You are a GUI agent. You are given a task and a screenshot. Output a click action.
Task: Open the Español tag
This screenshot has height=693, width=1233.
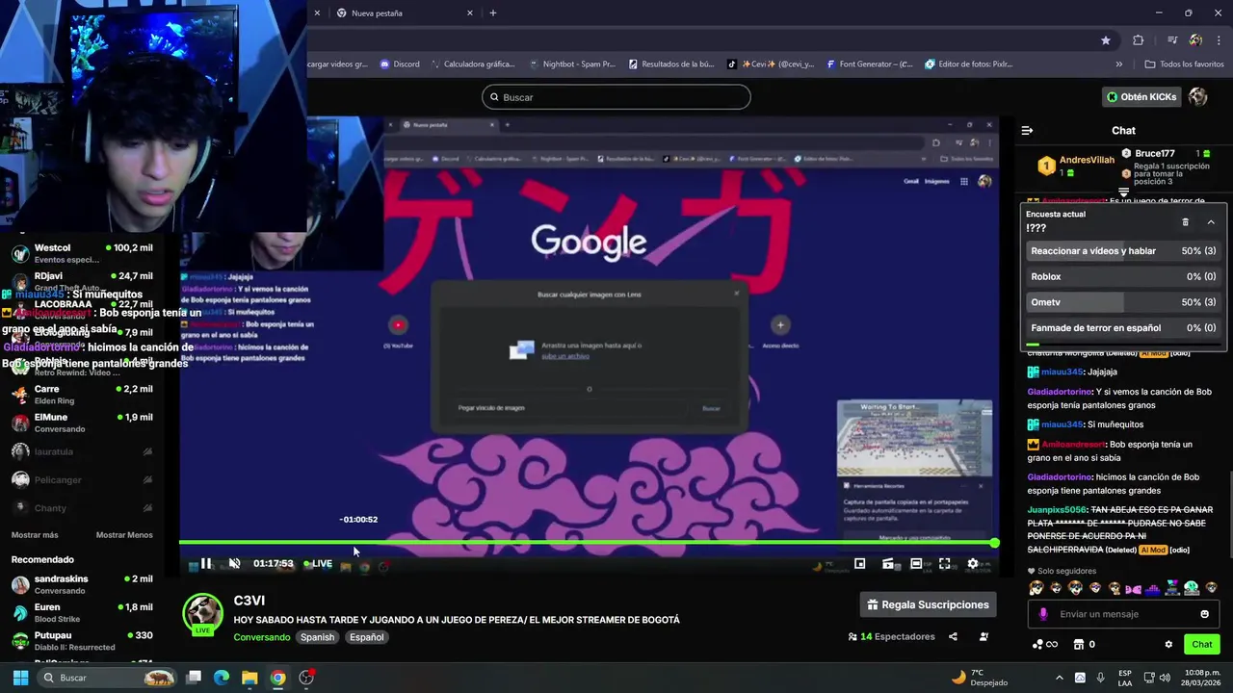point(366,637)
